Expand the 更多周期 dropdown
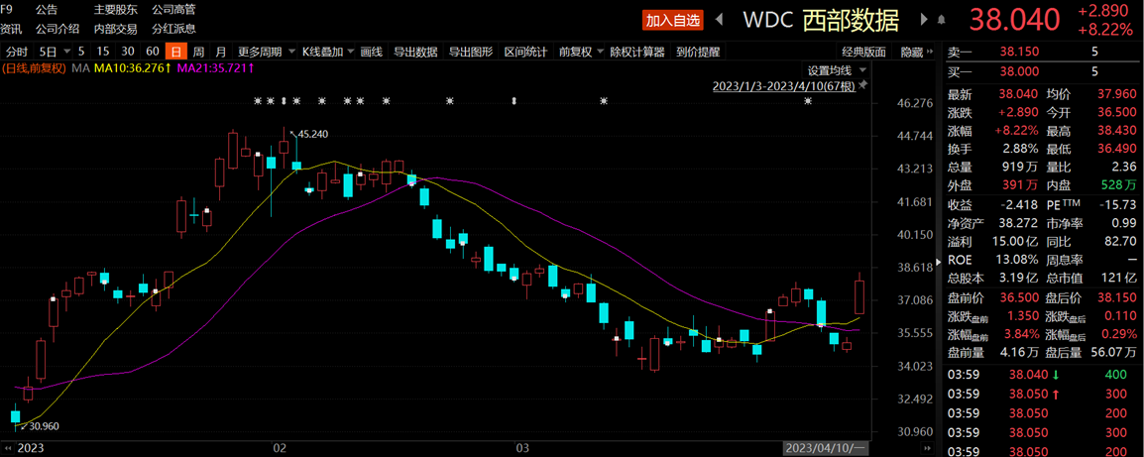 (266, 52)
